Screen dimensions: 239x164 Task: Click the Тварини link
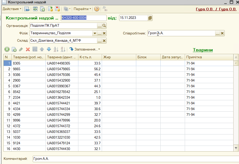[x=203, y=50]
